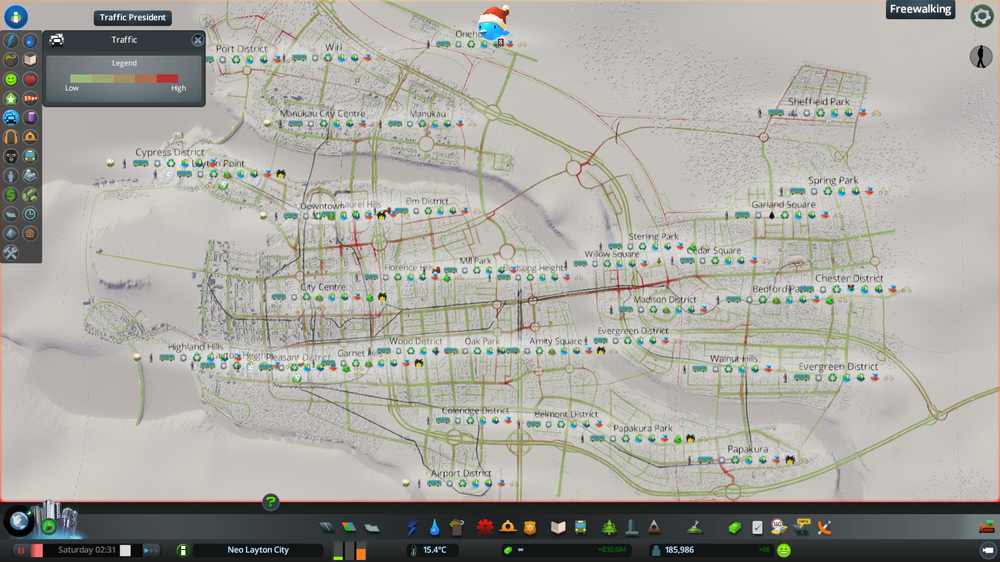This screenshot has height=562, width=1000.
Task: Open the Economy money panel
Action: click(x=734, y=528)
